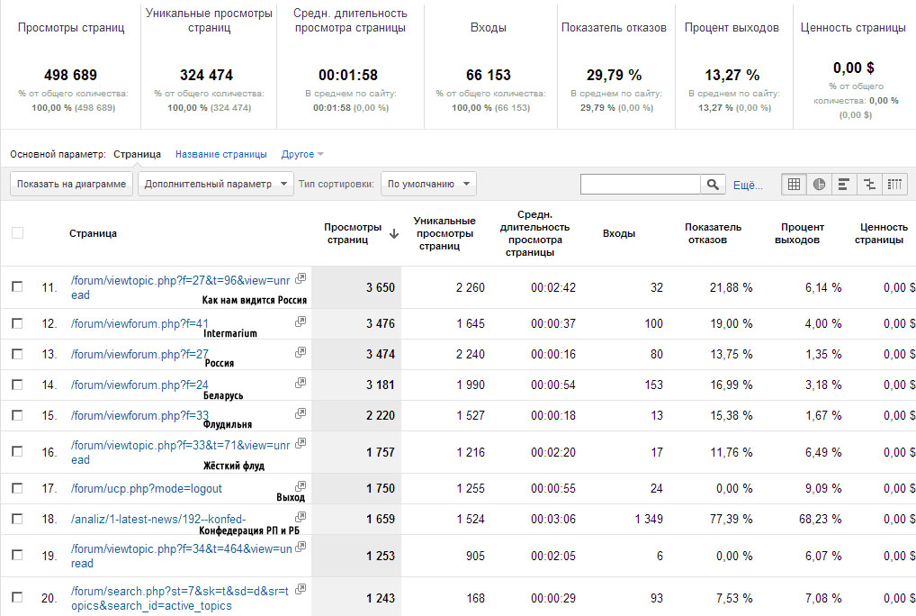Image resolution: width=916 pixels, height=616 pixels.
Task: Click the 66 153 entrances summary value
Action: [489, 76]
